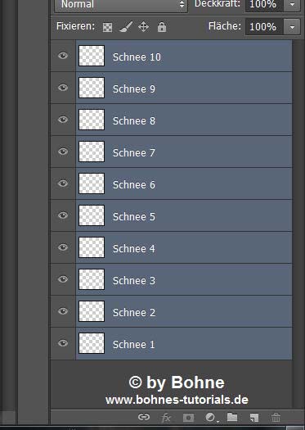Lock image pixels brush icon
The height and width of the screenshot is (430, 305).
126,27
